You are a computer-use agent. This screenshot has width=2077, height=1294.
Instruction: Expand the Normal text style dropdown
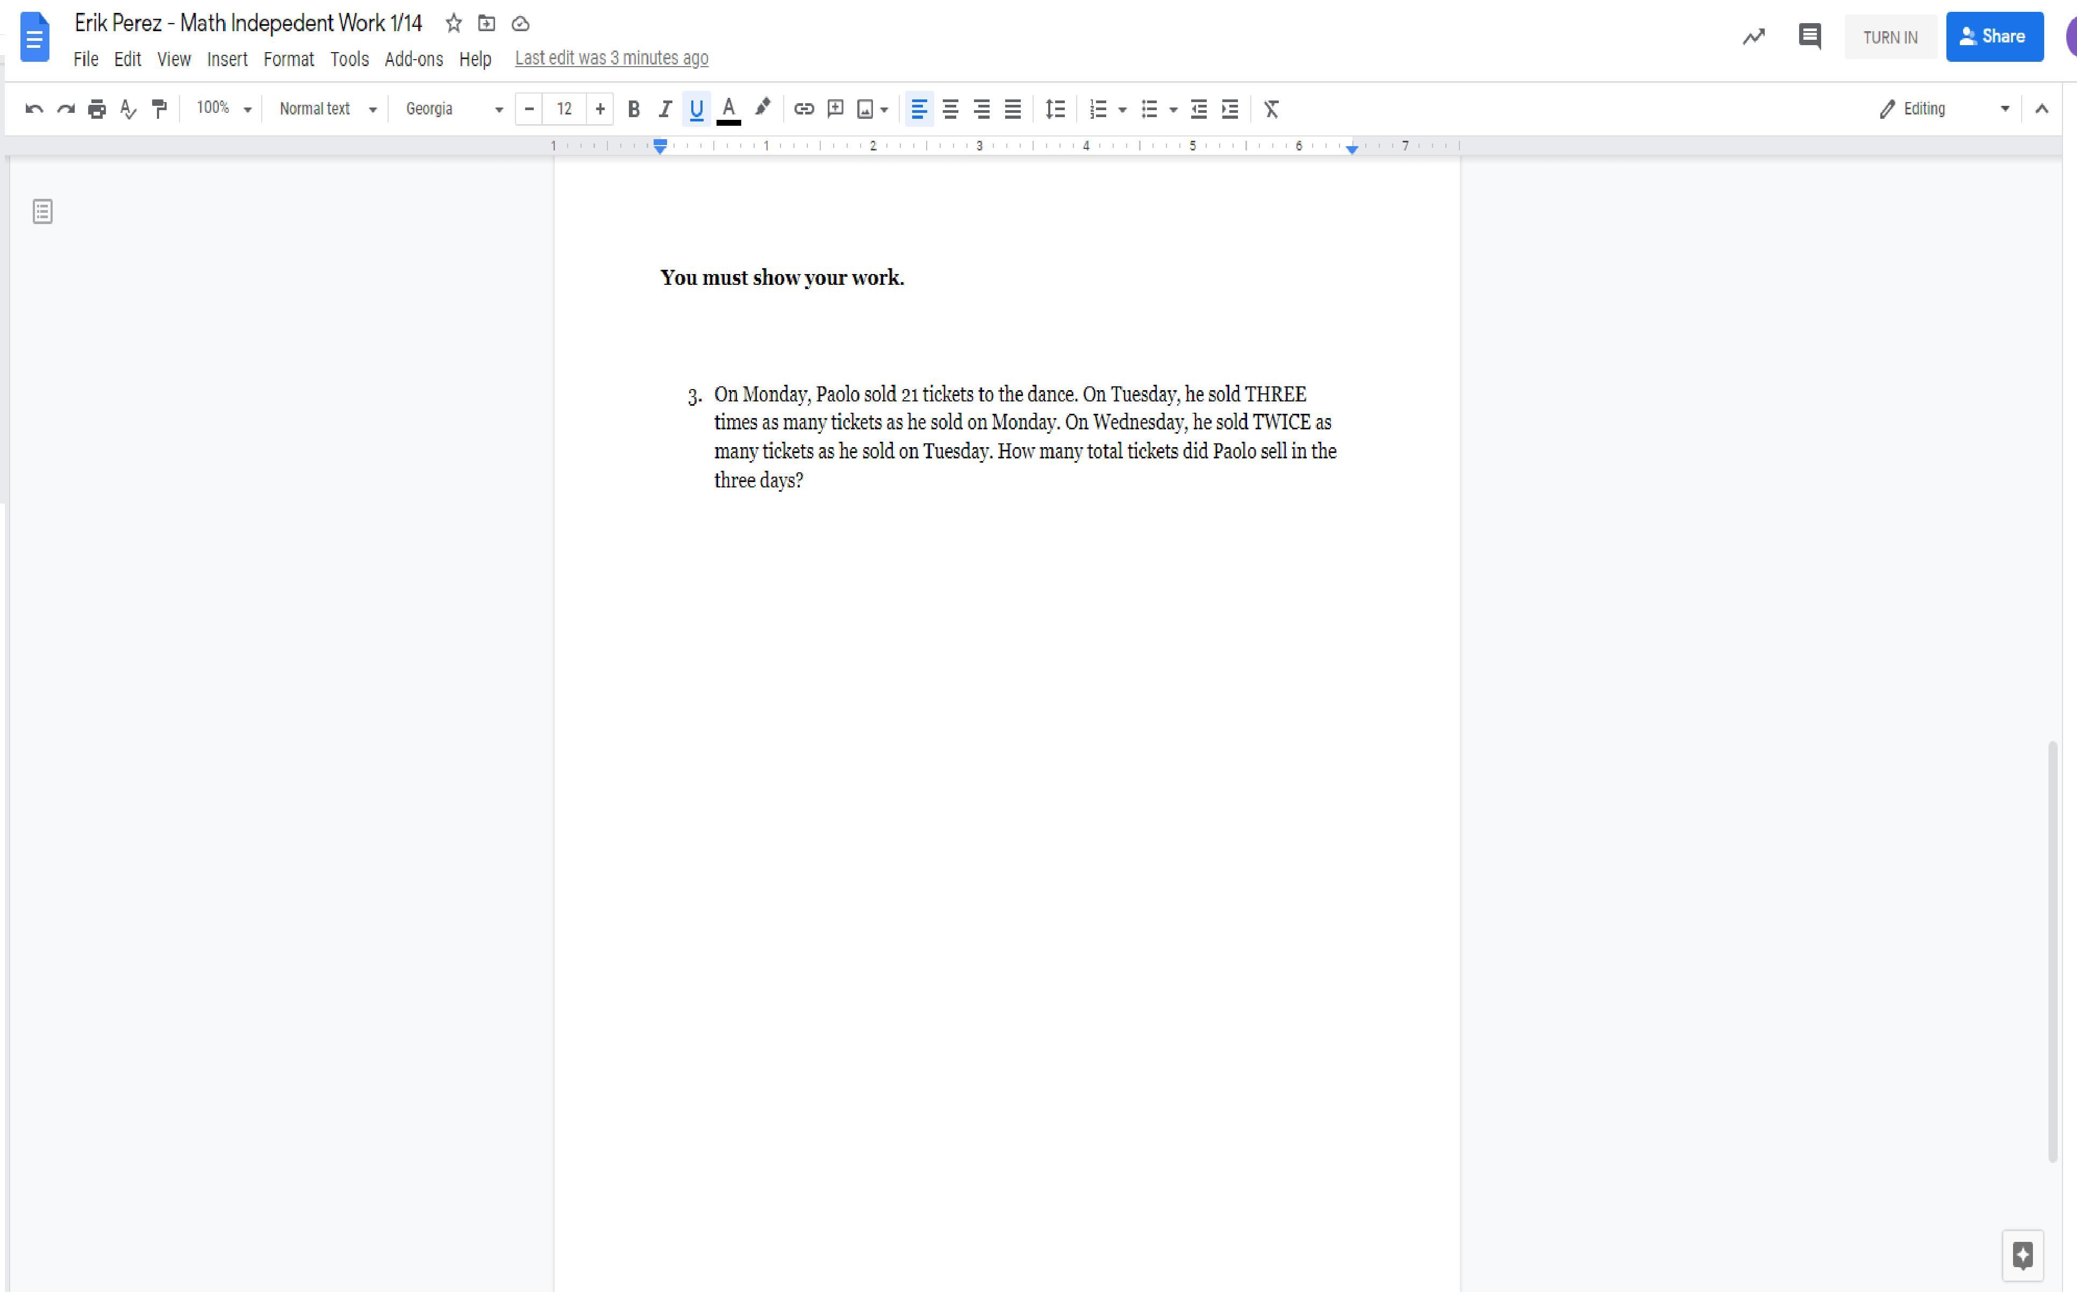pyautogui.click(x=328, y=109)
